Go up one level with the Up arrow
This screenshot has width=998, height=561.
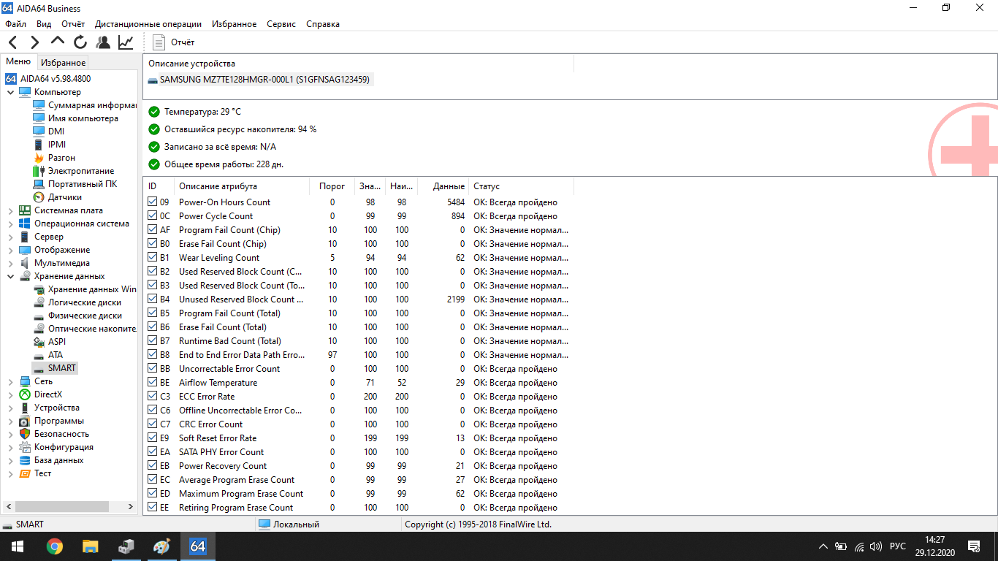click(x=58, y=42)
